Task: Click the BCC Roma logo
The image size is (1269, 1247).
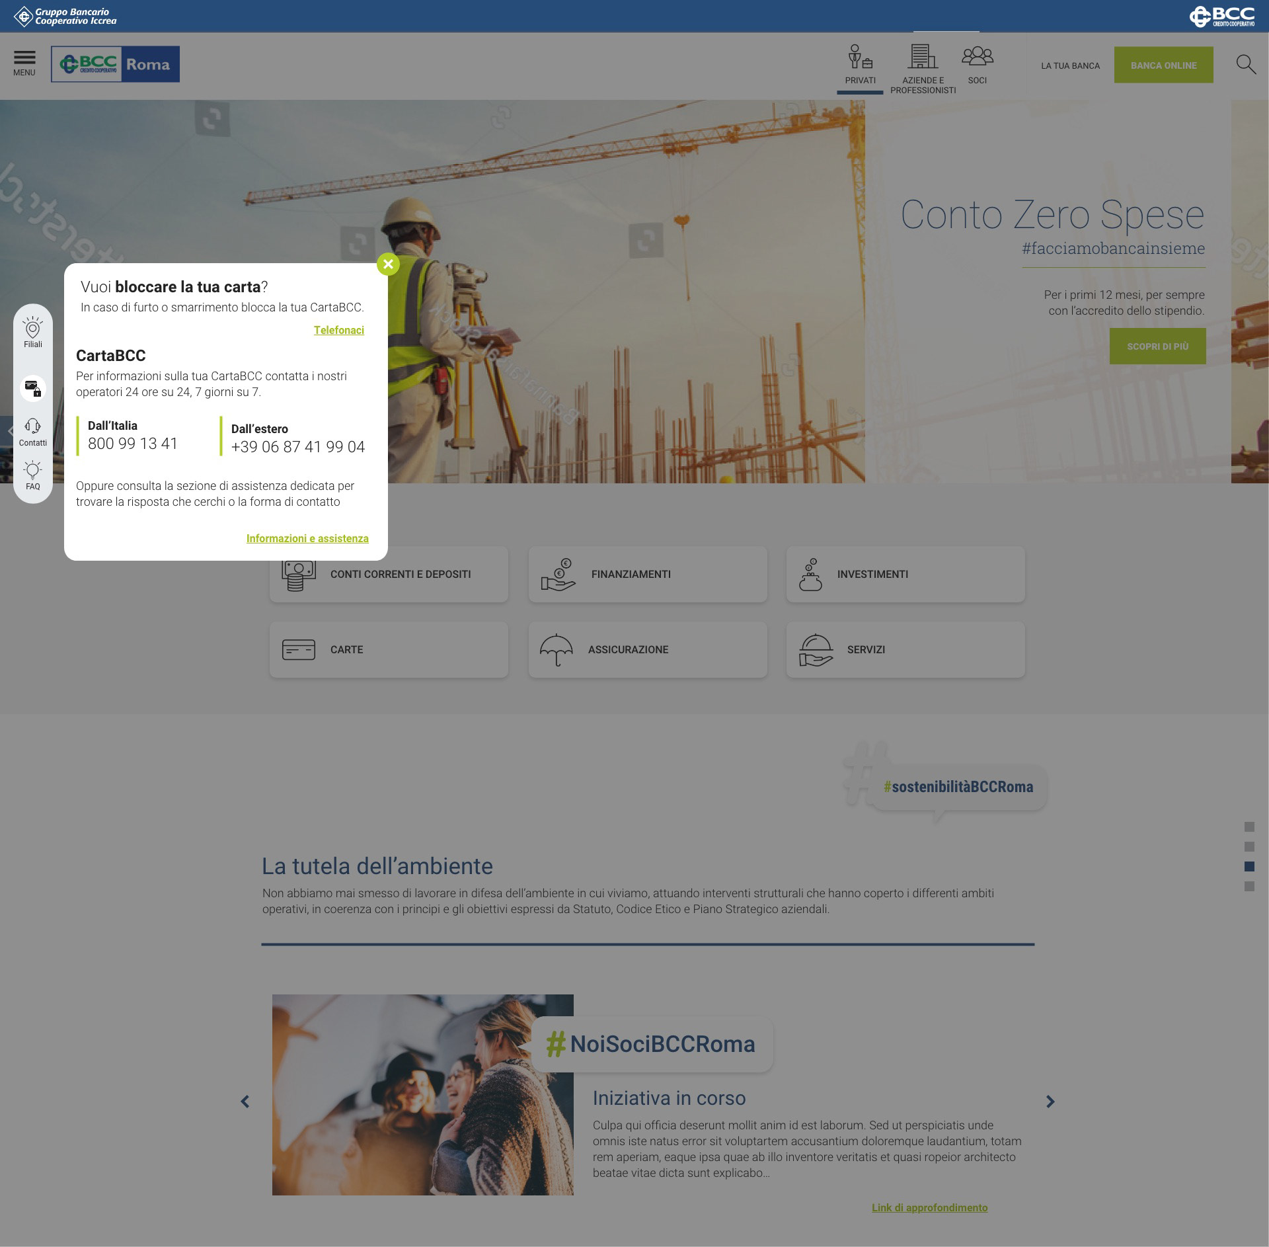Action: pyautogui.click(x=115, y=64)
